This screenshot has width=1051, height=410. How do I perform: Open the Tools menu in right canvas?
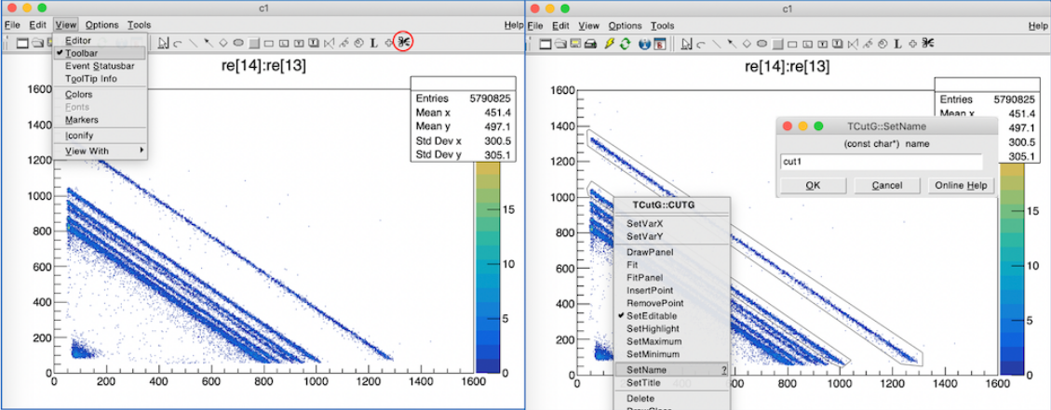[x=662, y=25]
